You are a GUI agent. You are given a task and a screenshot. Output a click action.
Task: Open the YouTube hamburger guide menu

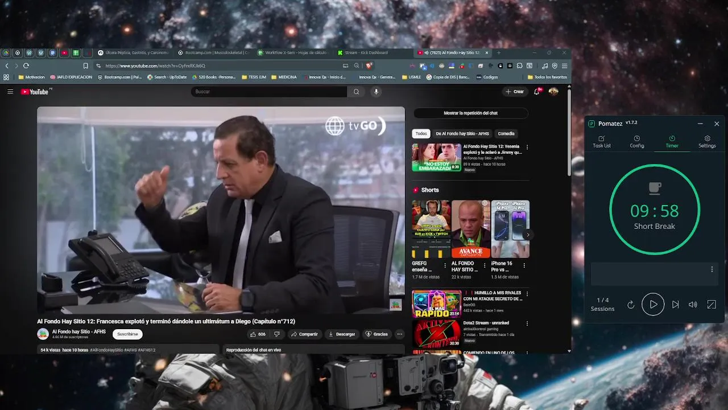click(10, 92)
